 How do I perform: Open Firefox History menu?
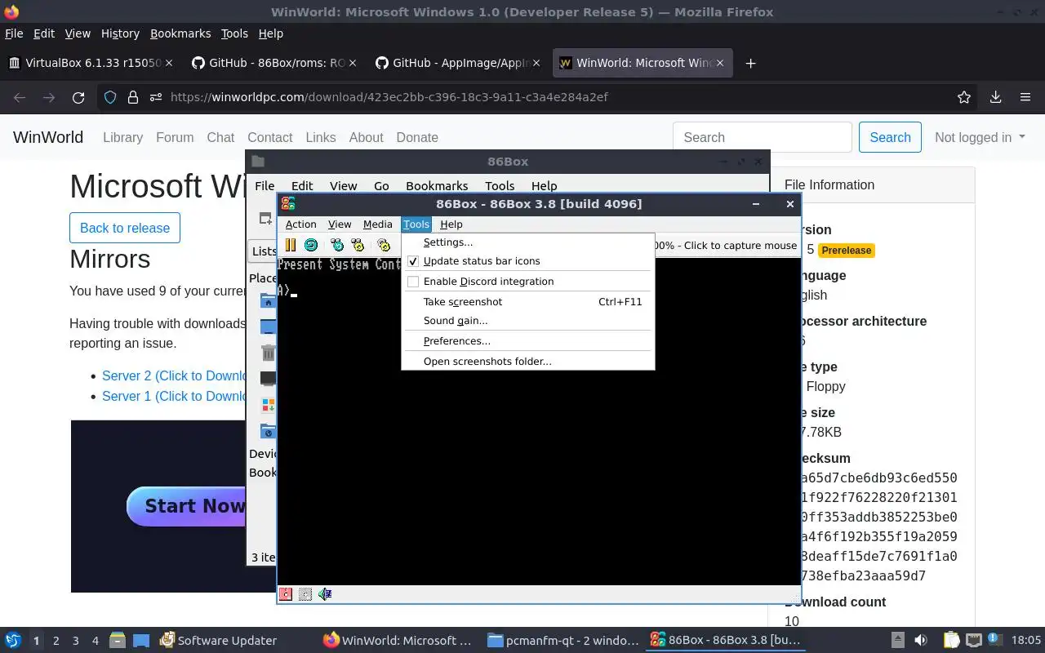[120, 33]
